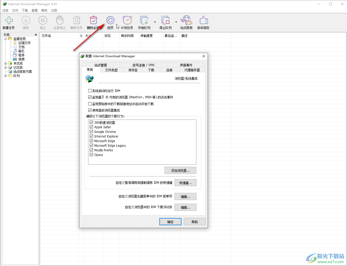
Task: Open 站点抓取 (site grabber) icon
Action: (x=186, y=20)
